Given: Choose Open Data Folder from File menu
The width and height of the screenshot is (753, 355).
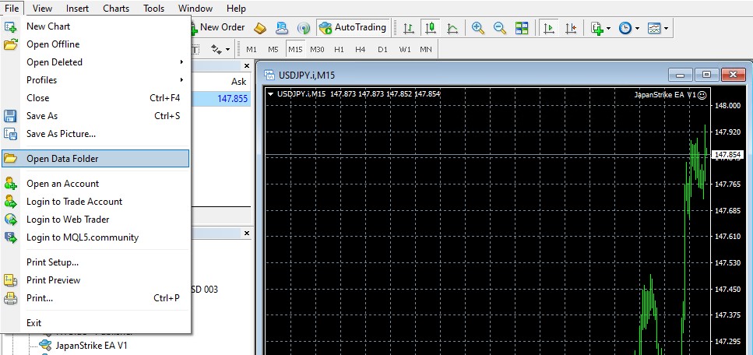Looking at the screenshot, I should (x=62, y=159).
